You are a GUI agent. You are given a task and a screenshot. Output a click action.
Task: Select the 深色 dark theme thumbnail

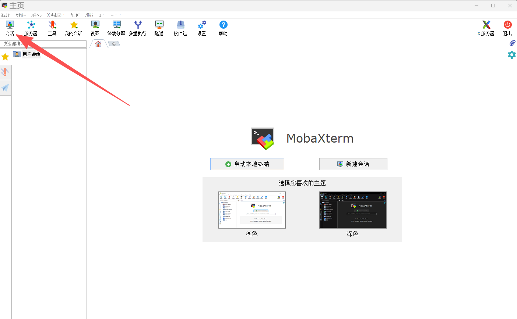point(353,210)
